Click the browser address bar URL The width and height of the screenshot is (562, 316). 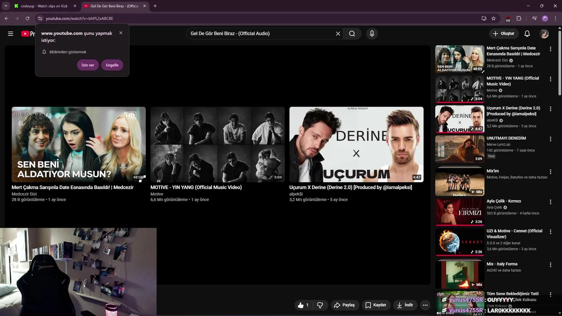tap(79, 18)
